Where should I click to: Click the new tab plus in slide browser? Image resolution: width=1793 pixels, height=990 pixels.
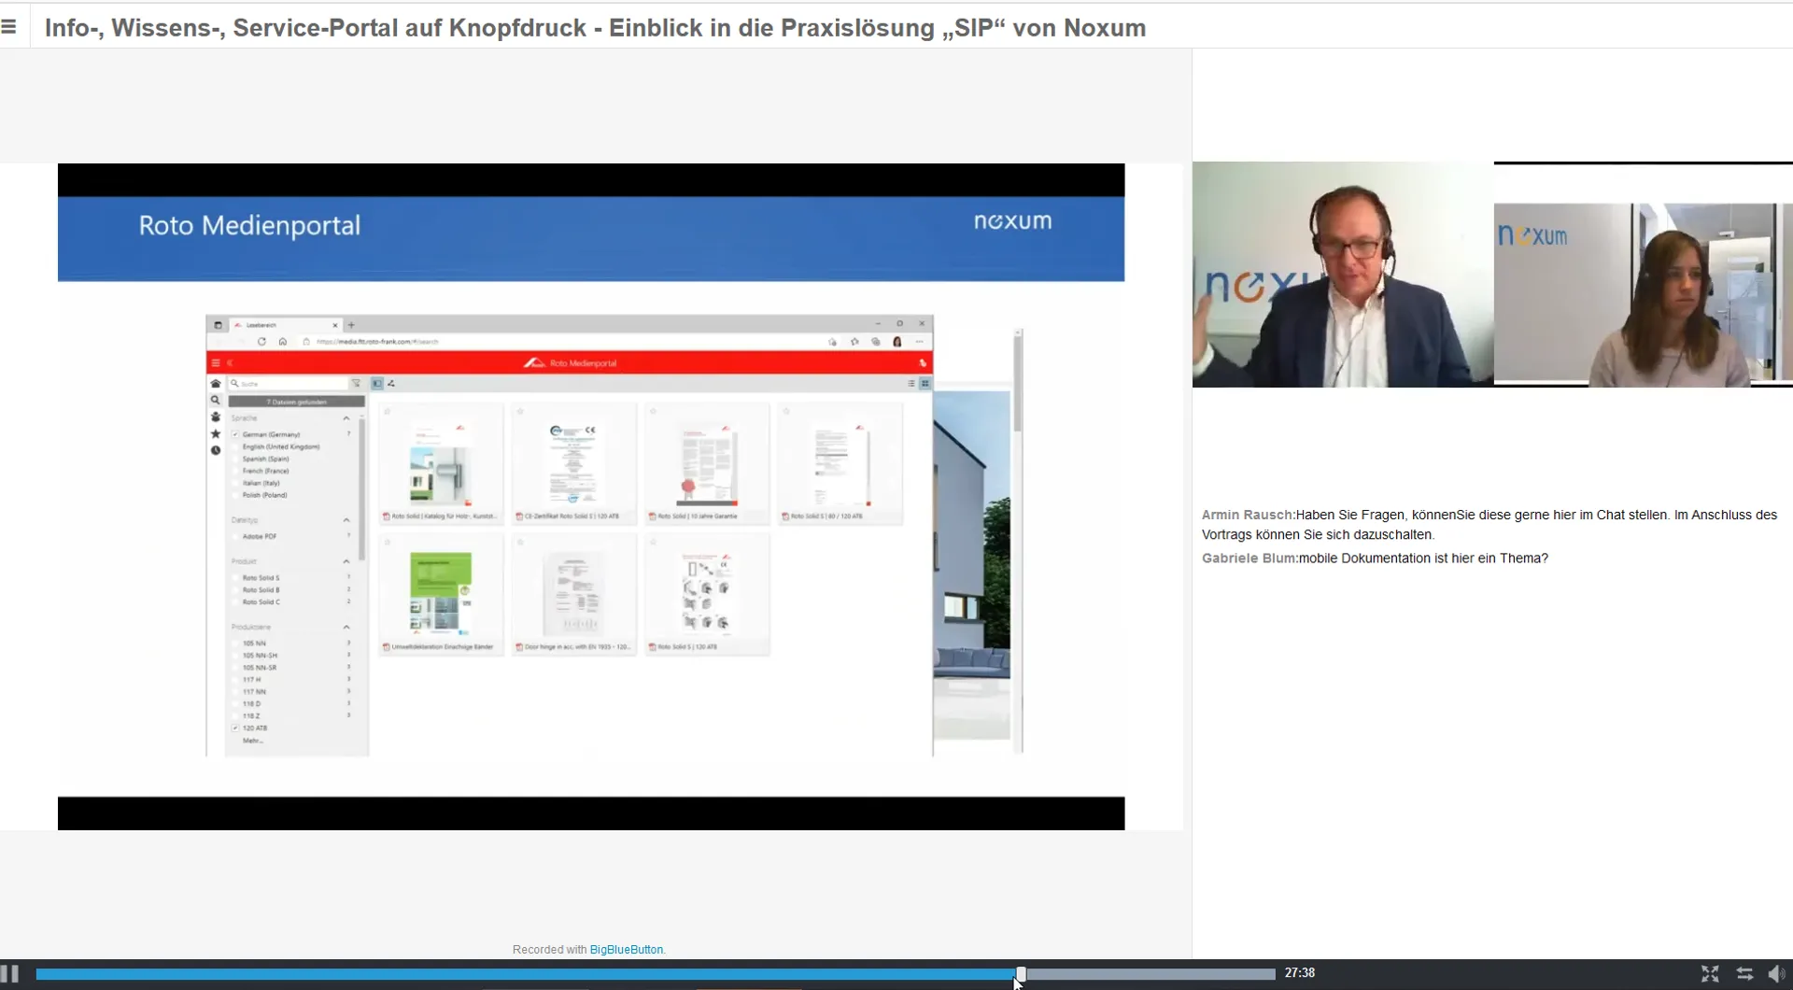(x=351, y=325)
